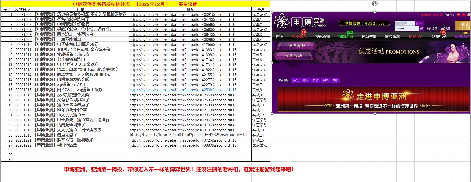The width and height of the screenshot is (471, 182).
Task: Select the 所有活動 filter label
Action: pyautogui.click(x=283, y=80)
